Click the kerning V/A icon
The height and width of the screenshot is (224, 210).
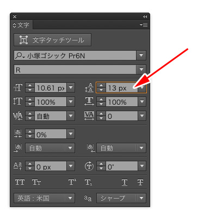[x=18, y=116]
